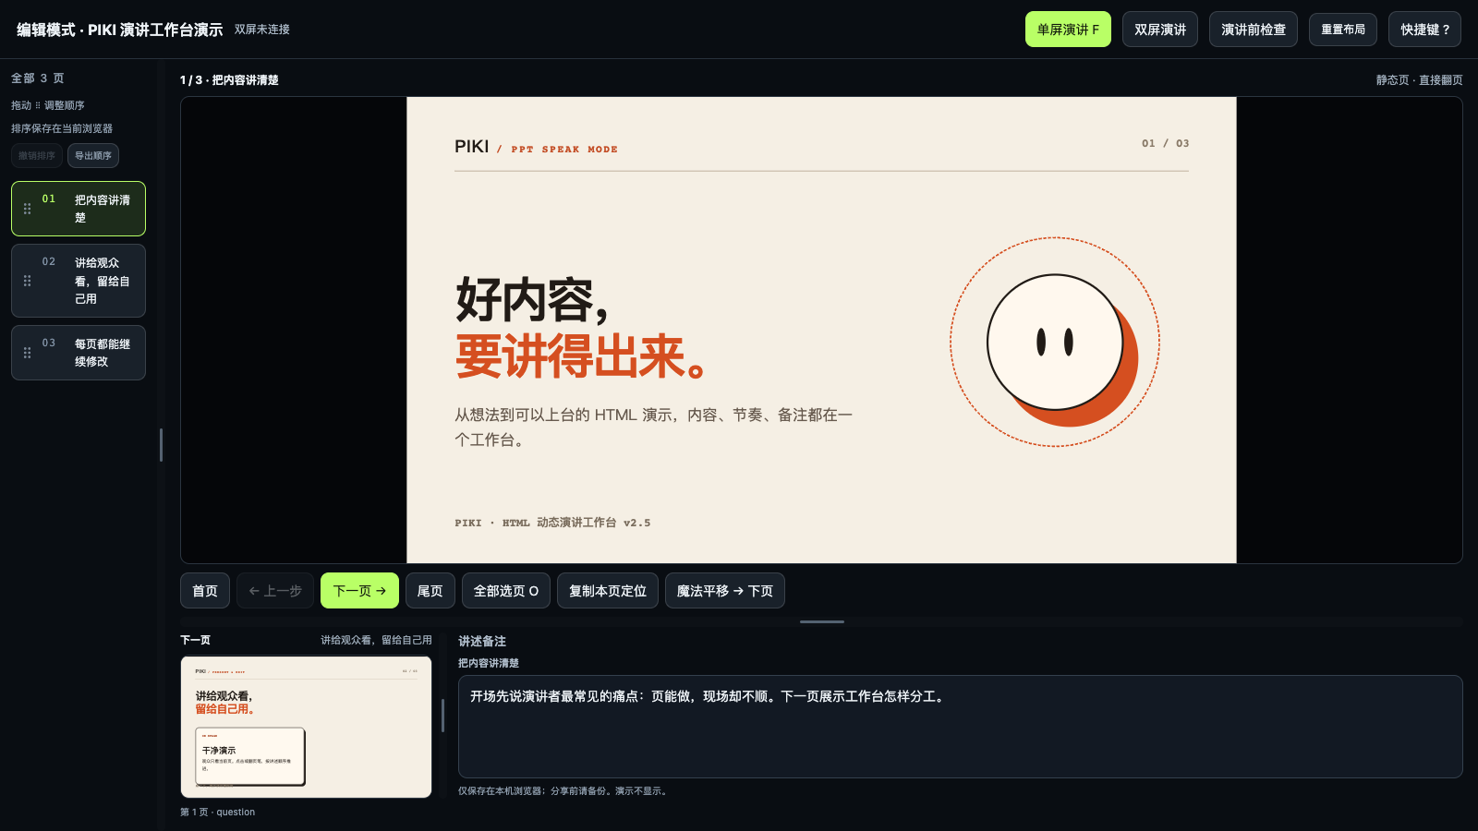Image resolution: width=1478 pixels, height=831 pixels.
Task: Jump to last slide with 尾页
Action: (430, 591)
